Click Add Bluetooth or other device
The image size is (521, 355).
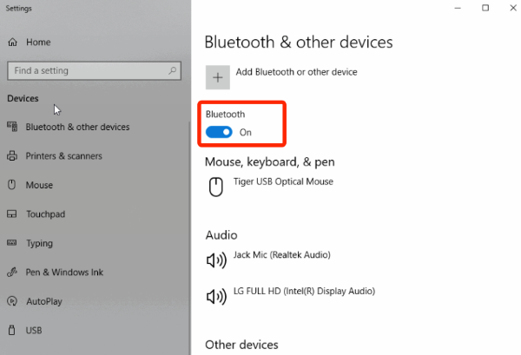(x=296, y=72)
